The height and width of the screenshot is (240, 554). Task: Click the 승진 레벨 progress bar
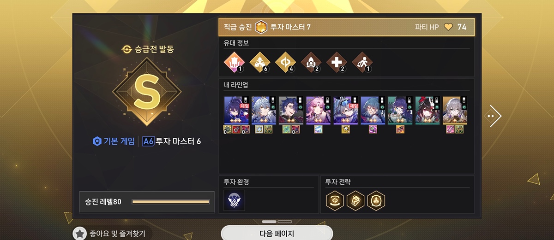(170, 202)
